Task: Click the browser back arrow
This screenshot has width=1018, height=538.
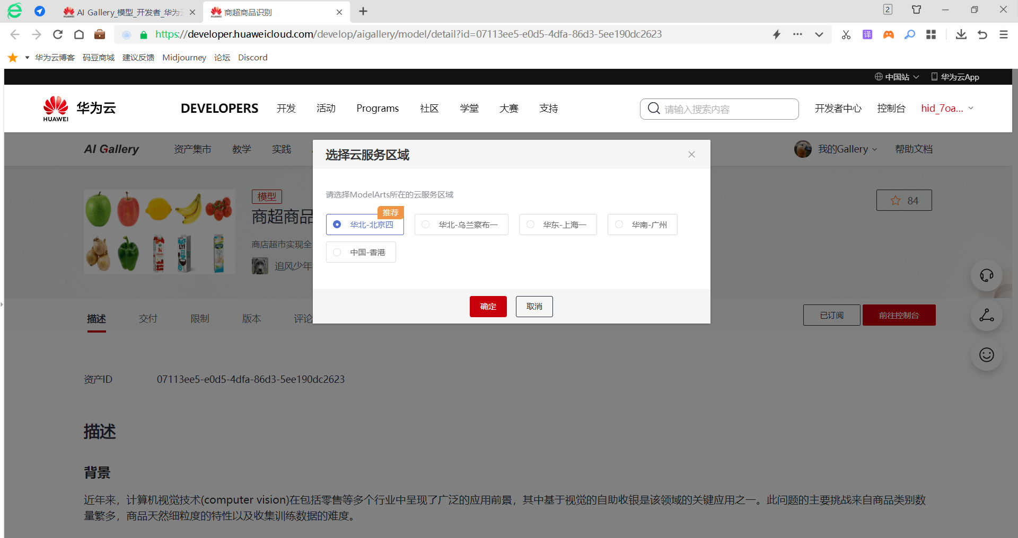Action: click(x=15, y=34)
